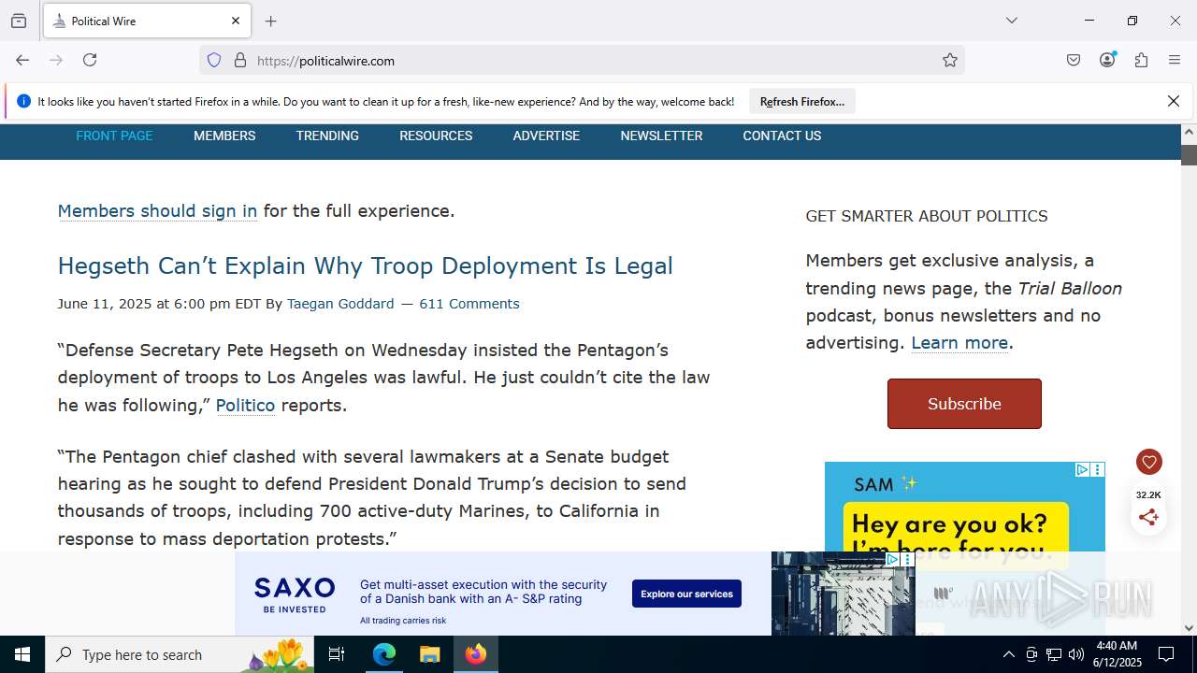
Task: Open the Windows Start menu
Action: [22, 654]
